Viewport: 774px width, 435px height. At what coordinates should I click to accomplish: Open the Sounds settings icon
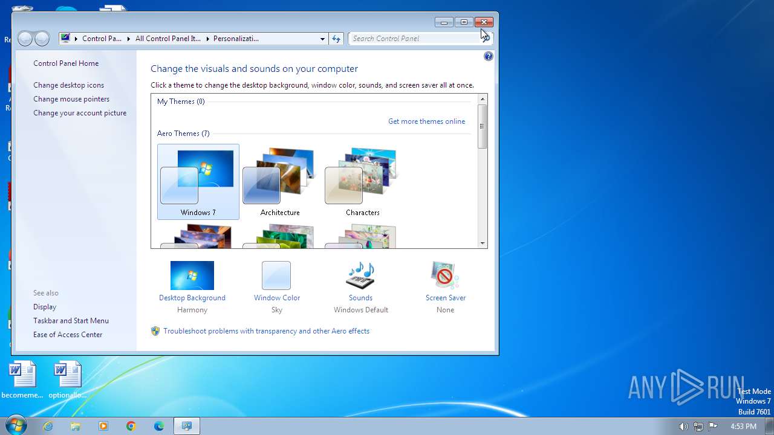360,275
